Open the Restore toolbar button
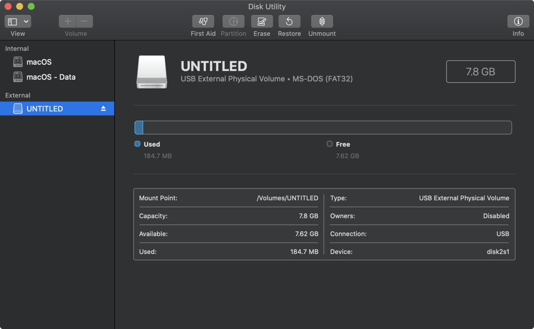Image resolution: width=534 pixels, height=329 pixels. tap(289, 21)
